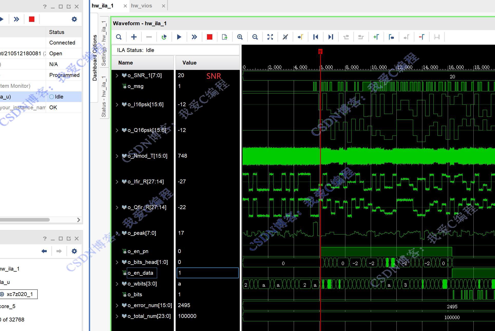Close the hw_vios tab
The width and height of the screenshot is (495, 331).
164,6
